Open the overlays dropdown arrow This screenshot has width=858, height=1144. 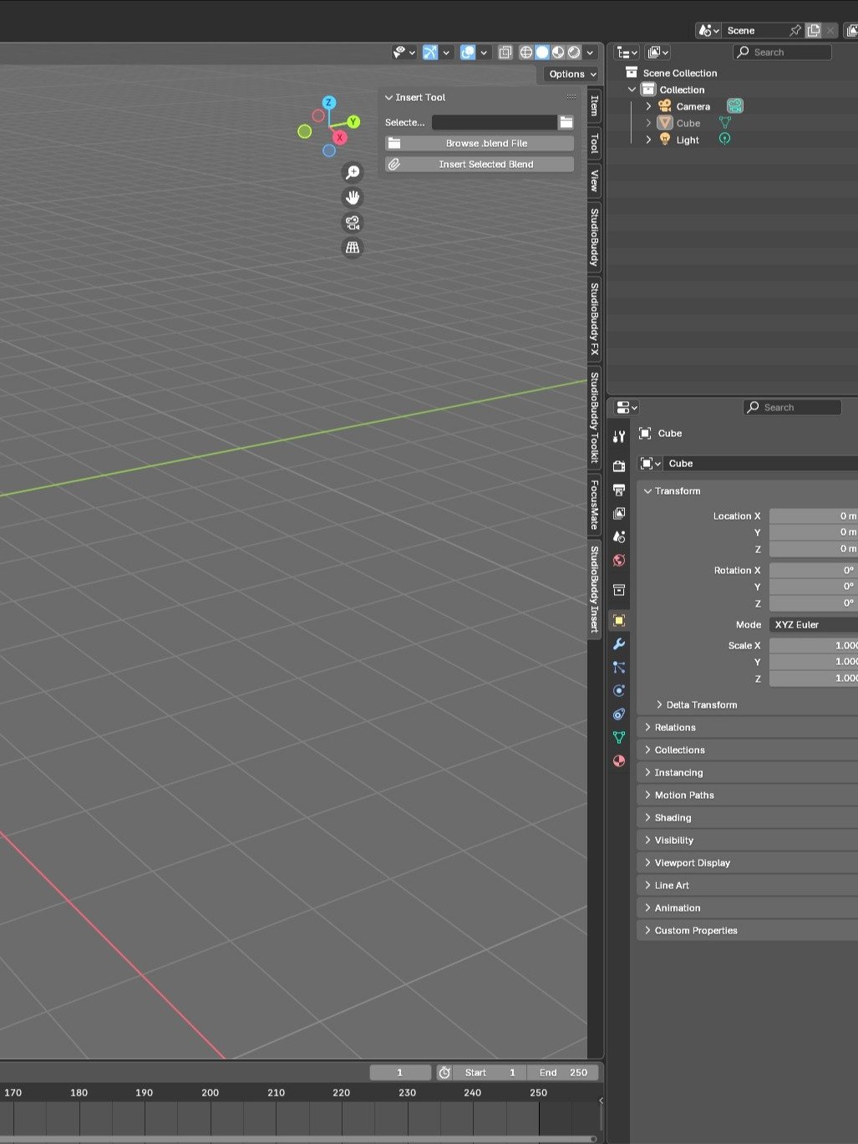484,52
